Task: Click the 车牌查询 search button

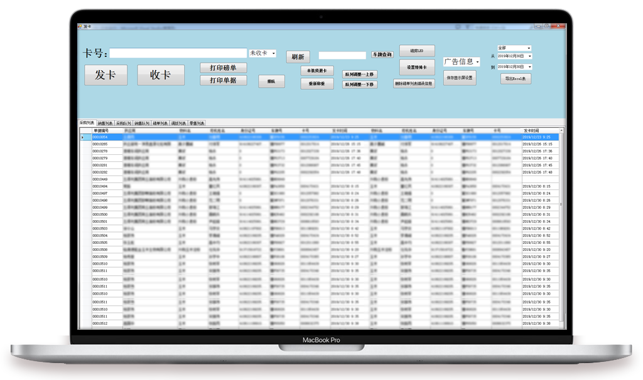Action: point(382,55)
